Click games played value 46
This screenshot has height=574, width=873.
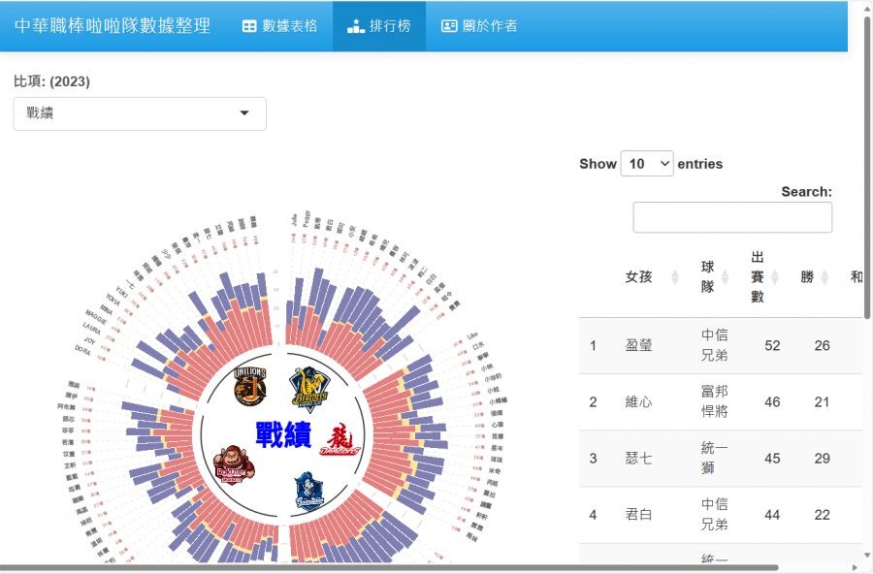point(772,402)
